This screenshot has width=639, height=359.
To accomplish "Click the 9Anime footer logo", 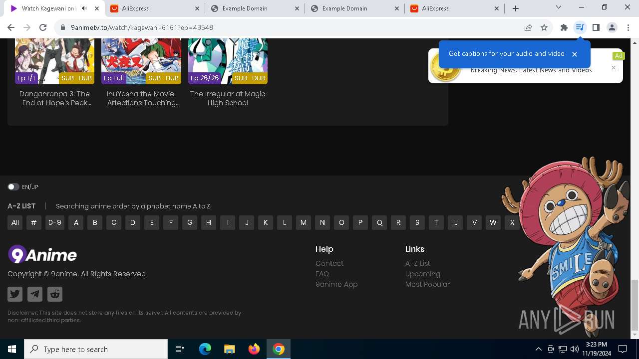I will (42, 255).
